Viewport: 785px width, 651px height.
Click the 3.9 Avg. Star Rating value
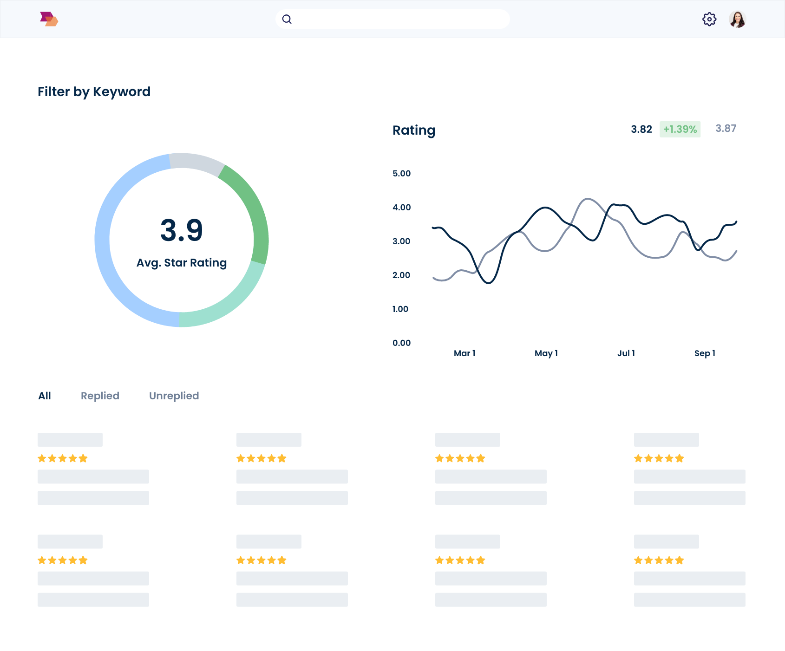181,230
